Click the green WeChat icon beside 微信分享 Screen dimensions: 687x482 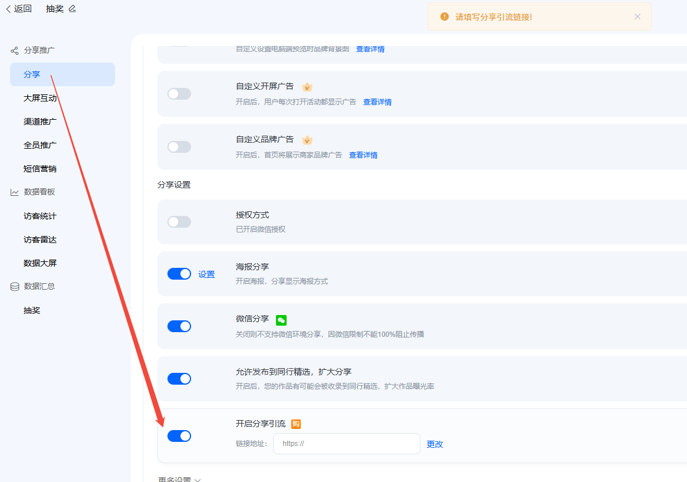point(281,320)
